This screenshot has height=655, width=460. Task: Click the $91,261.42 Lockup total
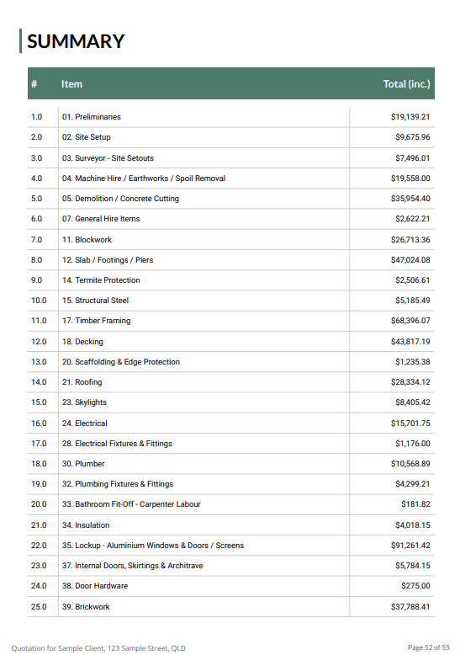(x=410, y=546)
